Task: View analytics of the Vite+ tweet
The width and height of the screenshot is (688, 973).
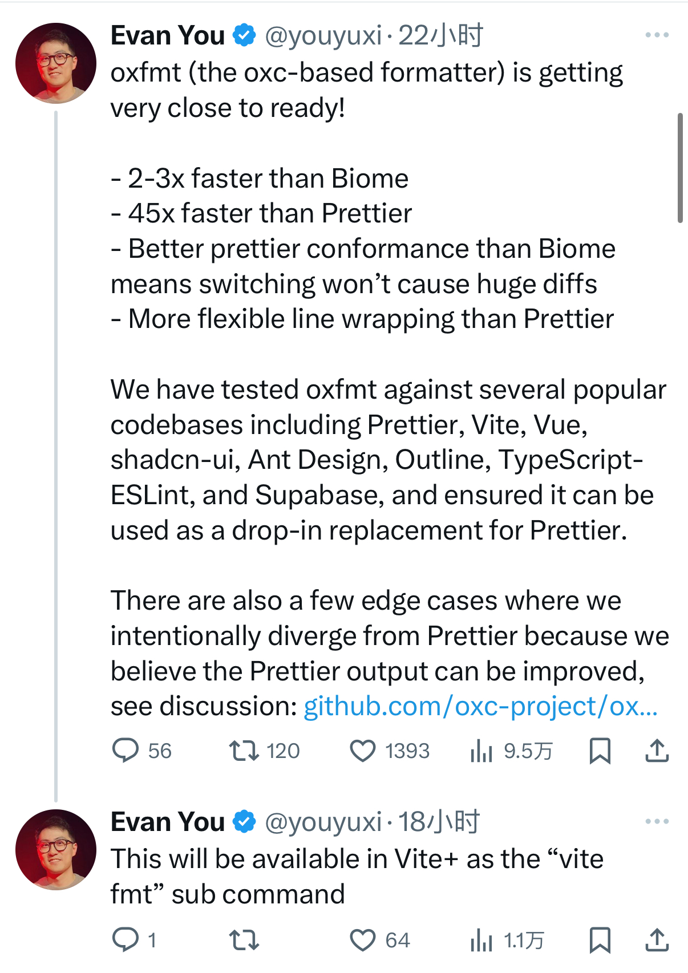Action: [x=481, y=939]
